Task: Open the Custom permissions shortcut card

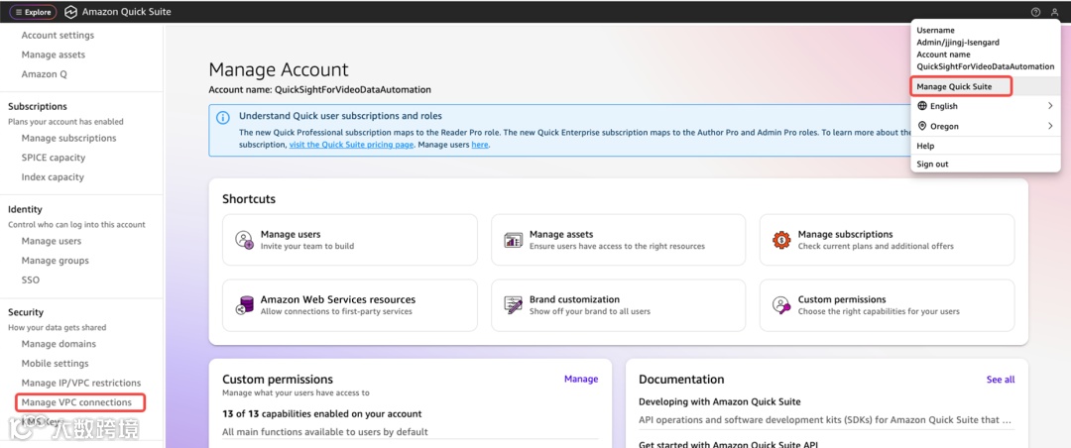Action: pyautogui.click(x=888, y=305)
